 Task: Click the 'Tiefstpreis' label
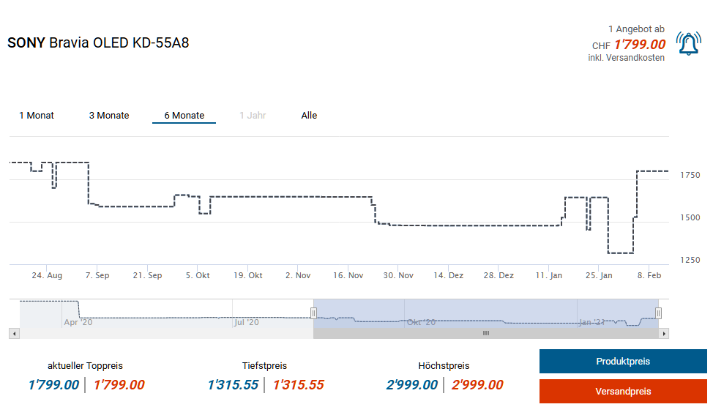coord(265,365)
